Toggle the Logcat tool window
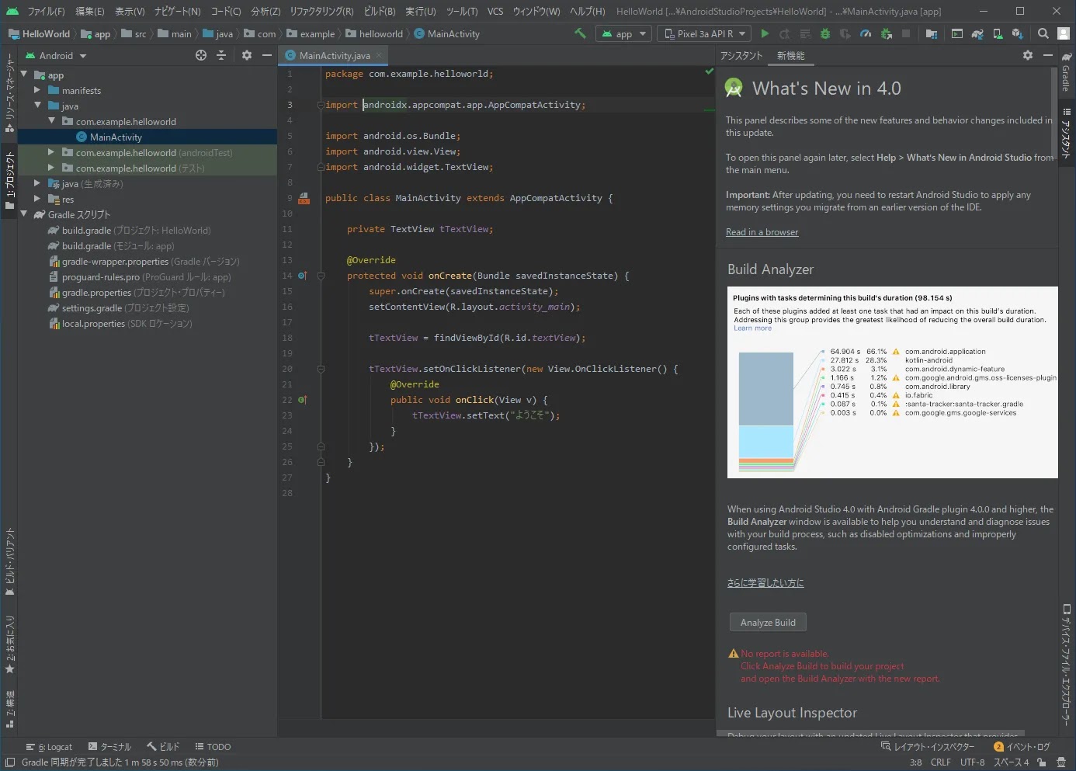 [49, 747]
